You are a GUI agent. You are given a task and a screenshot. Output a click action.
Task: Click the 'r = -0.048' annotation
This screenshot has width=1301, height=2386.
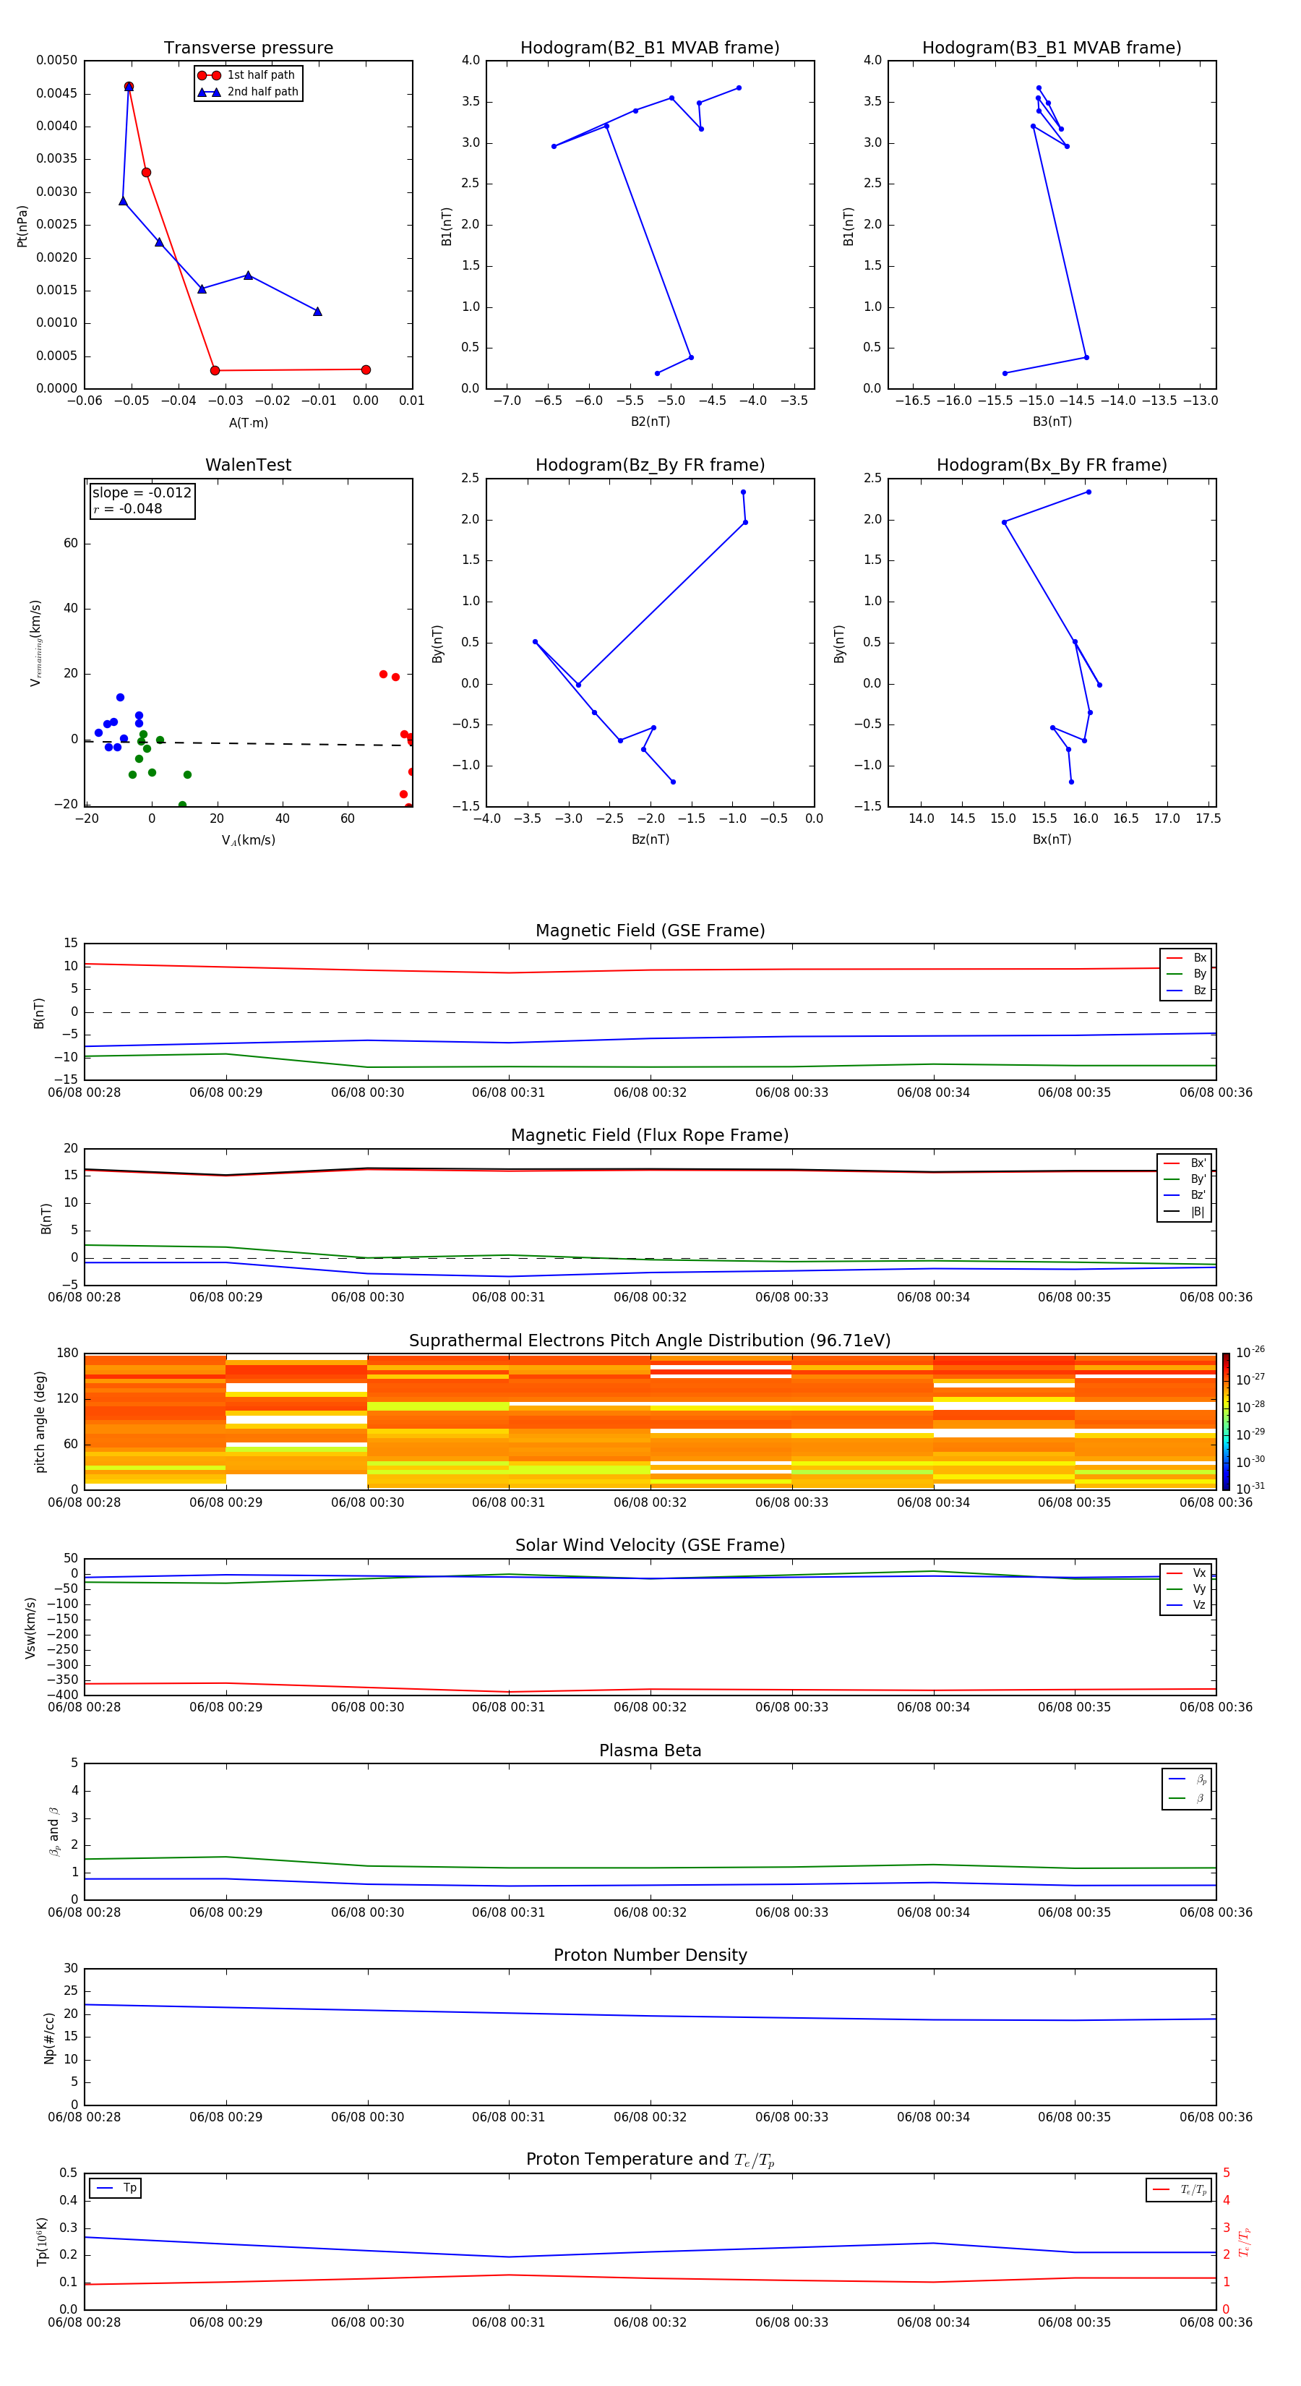pyautogui.click(x=128, y=508)
